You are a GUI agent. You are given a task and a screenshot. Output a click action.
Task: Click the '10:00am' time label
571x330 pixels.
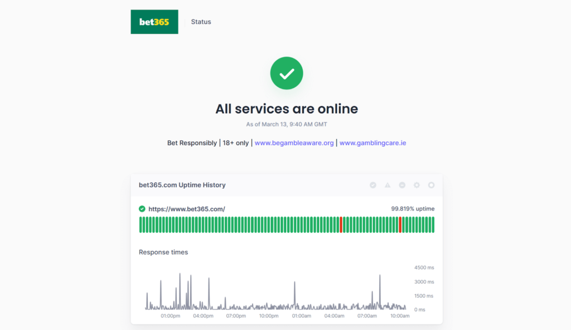coord(400,316)
